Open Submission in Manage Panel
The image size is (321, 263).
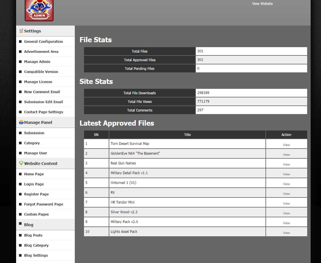[34, 133]
